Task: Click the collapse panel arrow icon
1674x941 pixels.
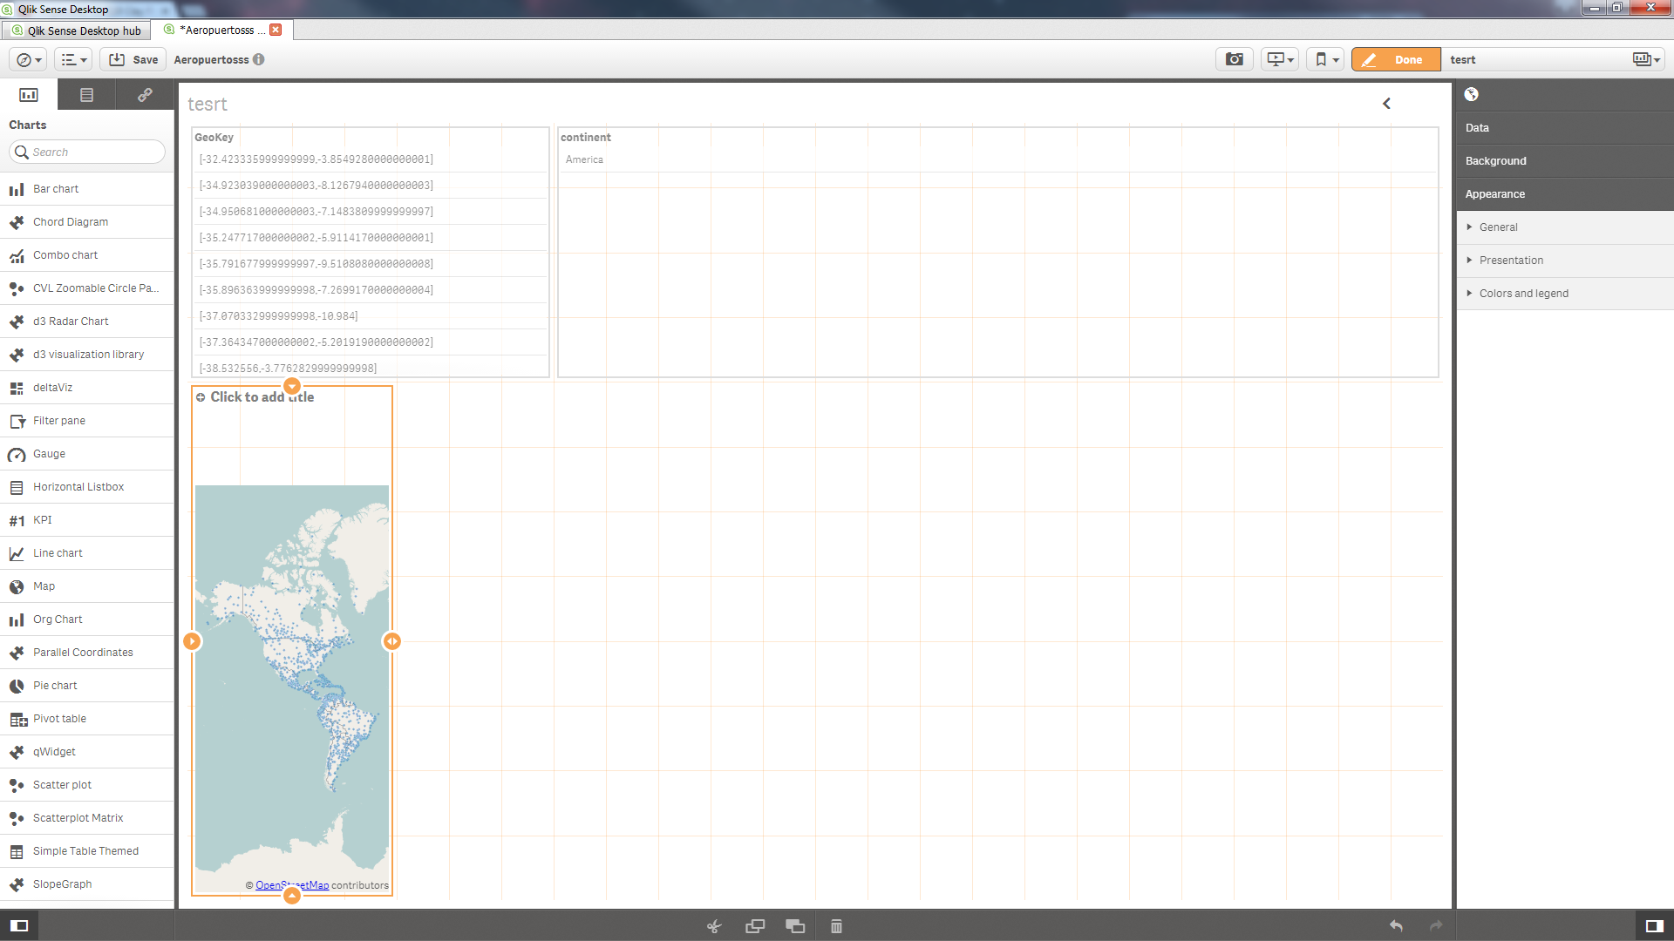Action: tap(1388, 101)
